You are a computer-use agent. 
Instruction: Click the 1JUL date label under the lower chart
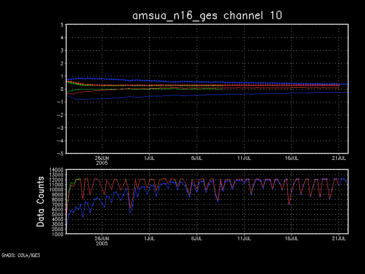(x=149, y=238)
